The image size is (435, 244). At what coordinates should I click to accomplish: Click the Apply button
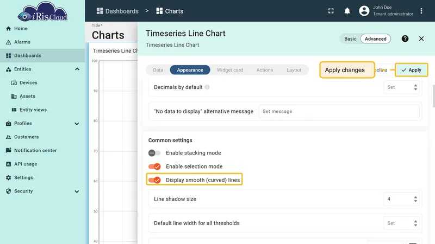coord(412,70)
